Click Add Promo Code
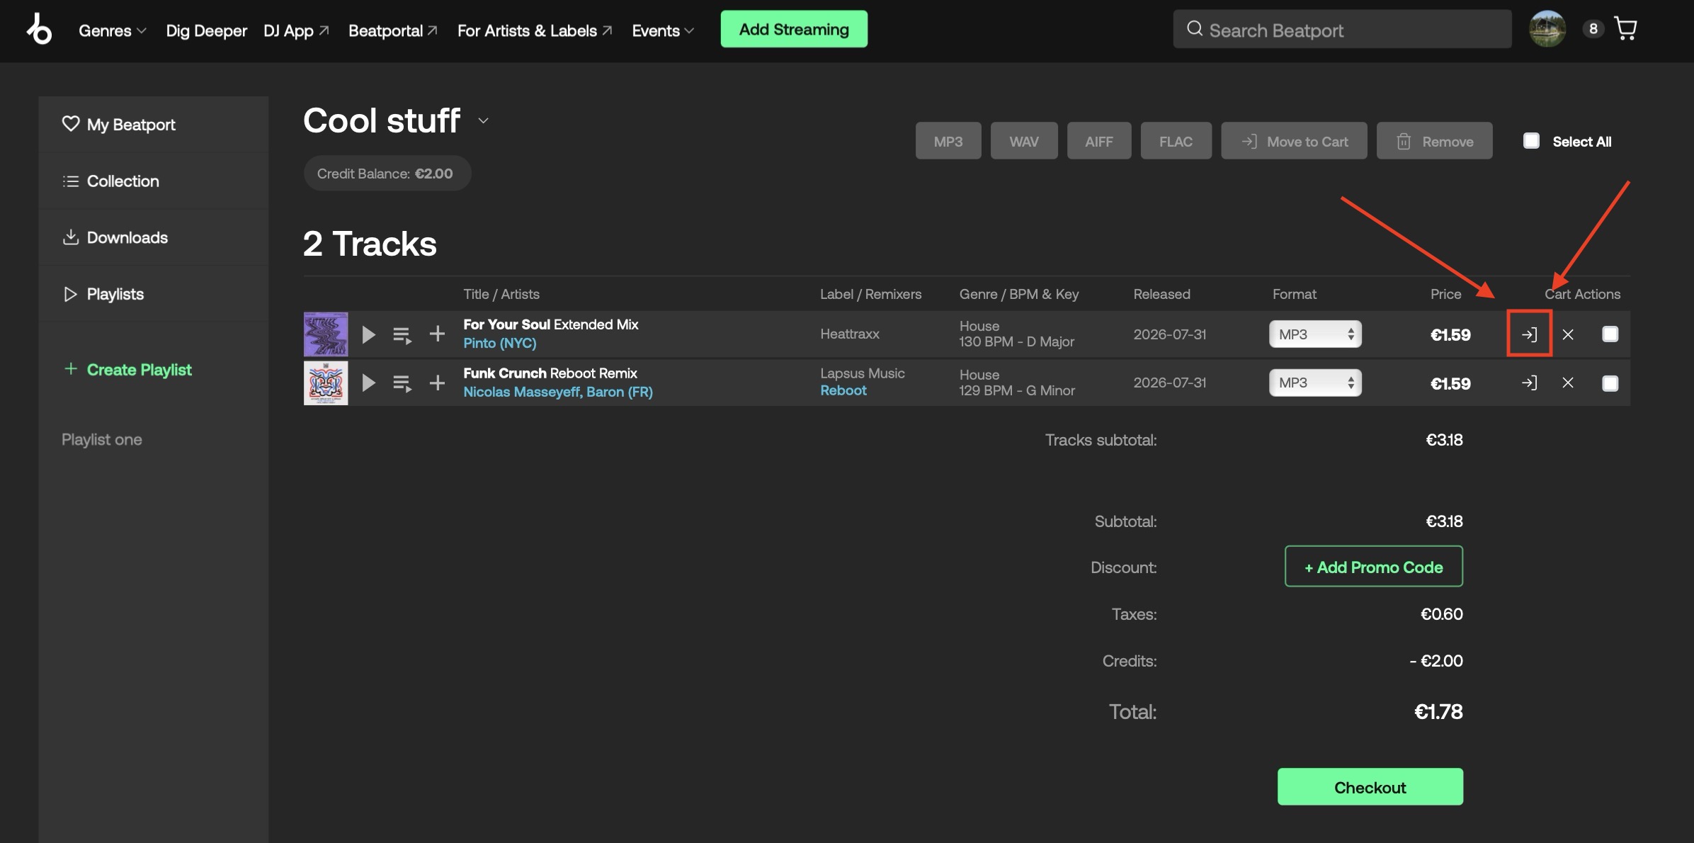The height and width of the screenshot is (843, 1694). [x=1374, y=567]
